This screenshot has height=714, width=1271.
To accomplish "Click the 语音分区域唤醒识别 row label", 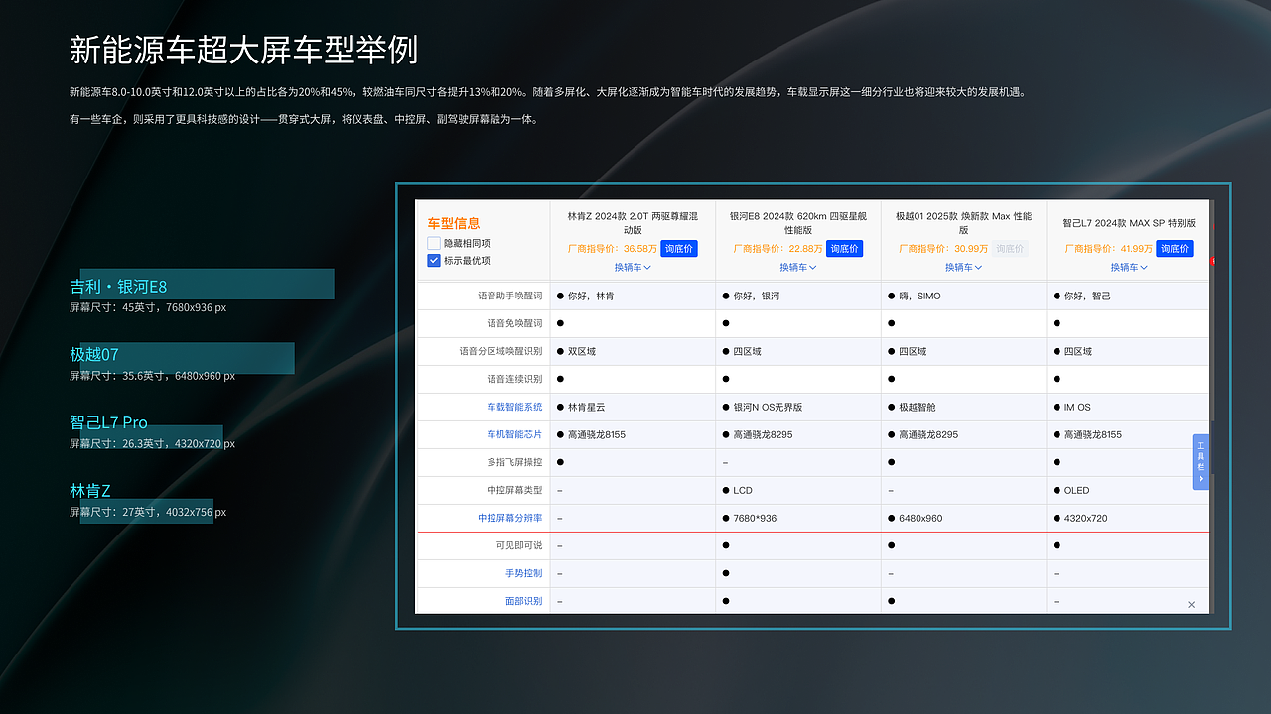I will (500, 351).
